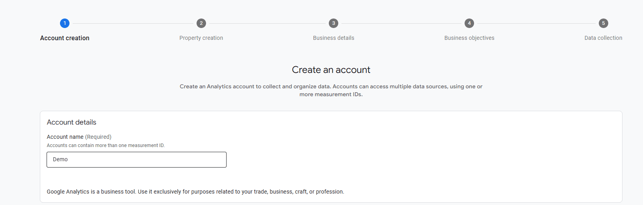This screenshot has width=643, height=205.
Task: Select the Account creation step label
Action: tap(65, 38)
